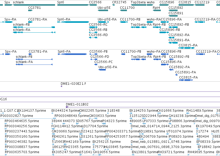The height and width of the screenshot is (156, 220).
Task: Open the 'CG15892-RA' transcript label
Action: [179, 35]
